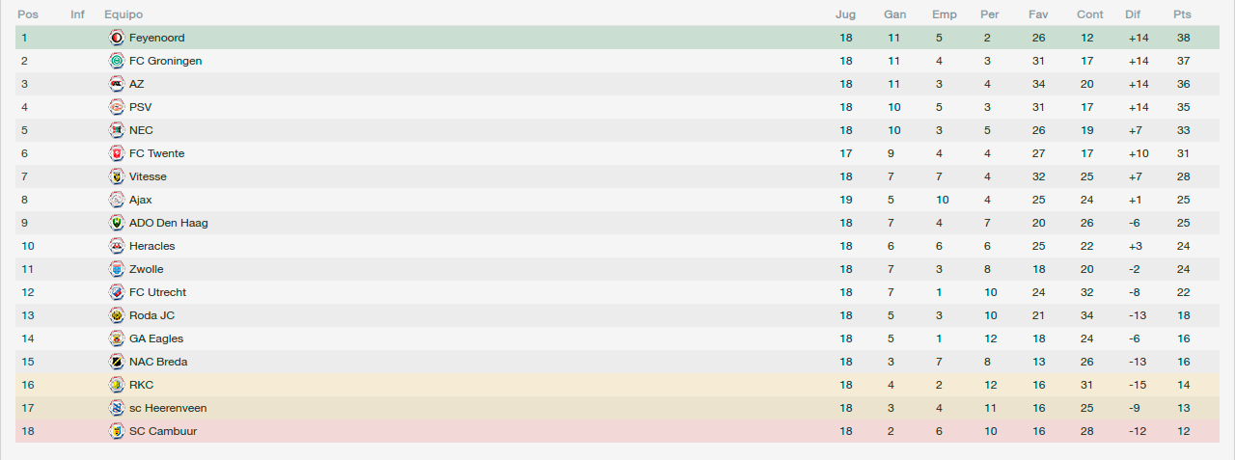This screenshot has width=1235, height=460.
Task: Click the Ajax club badge icon
Action: [117, 200]
